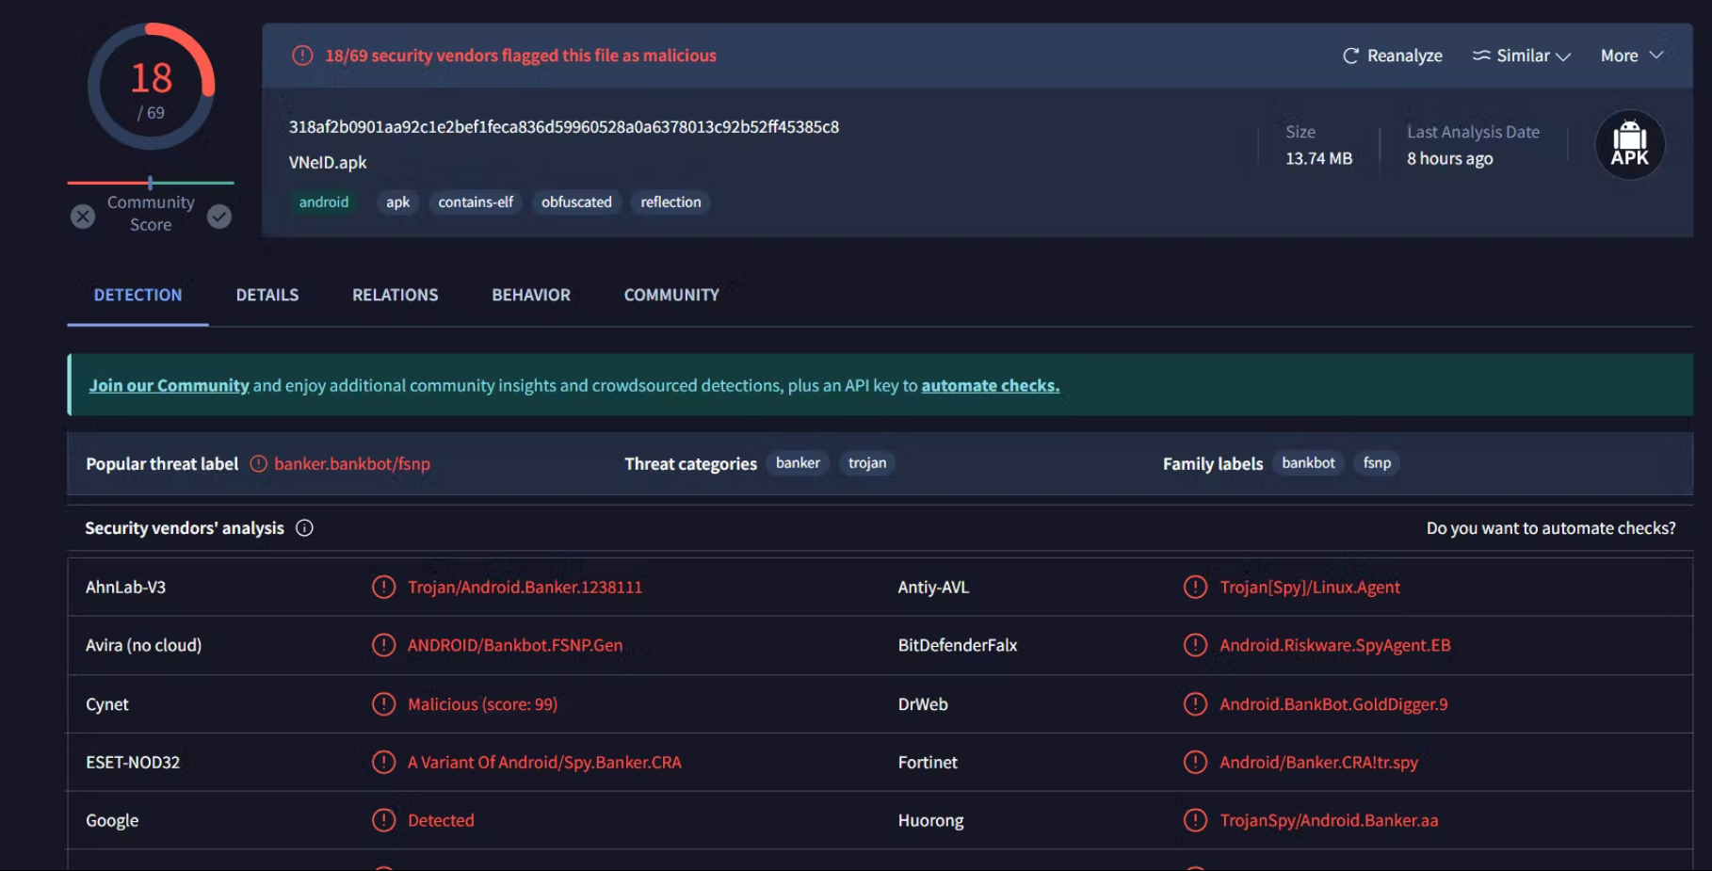Viewport: 1712px width, 871px height.
Task: Select the contains-elf tag
Action: (476, 202)
